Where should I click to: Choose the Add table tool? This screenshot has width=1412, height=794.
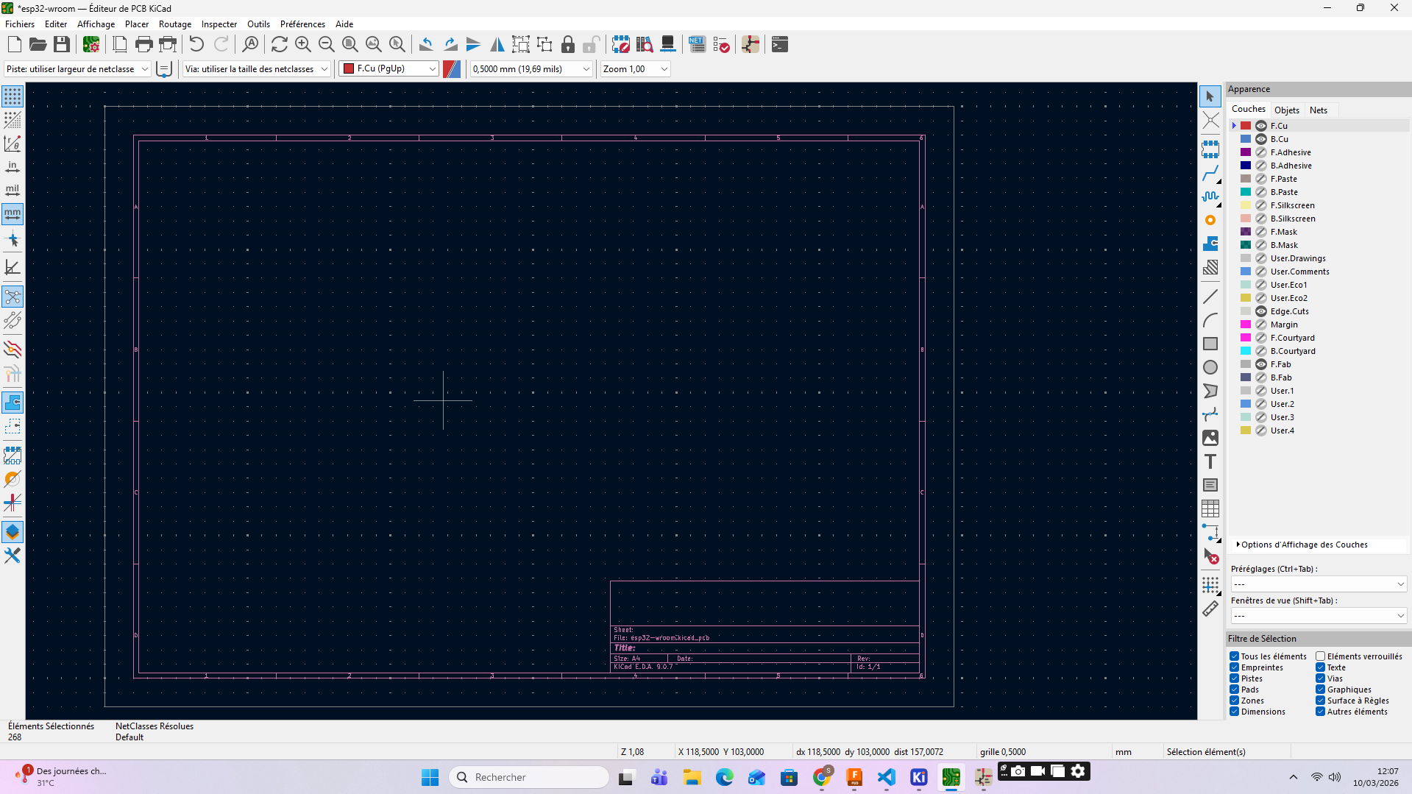click(x=1210, y=508)
